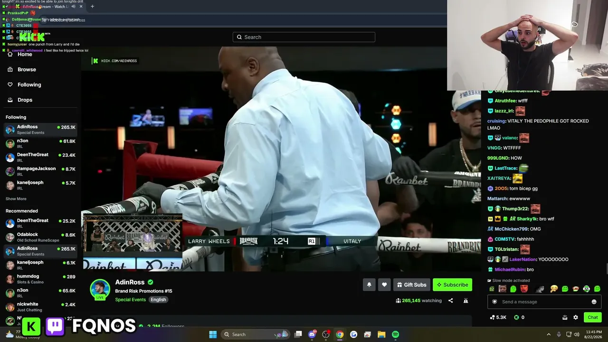Open AdinRoss in the Following list
The width and height of the screenshot is (608, 342).
pos(40,129)
